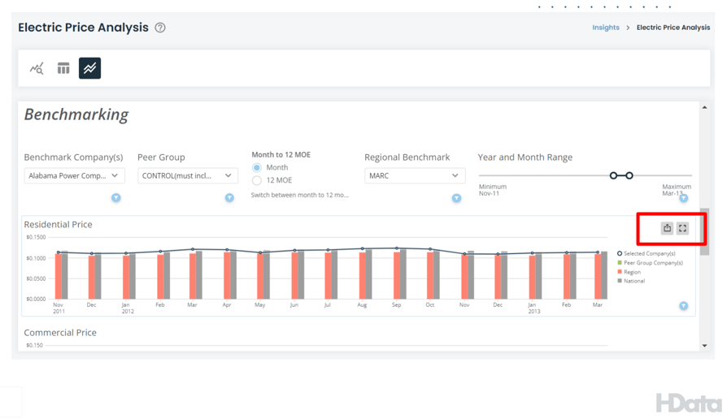This screenshot has width=727, height=418.
Task: Click the left handle of range slider
Action: [x=613, y=175]
